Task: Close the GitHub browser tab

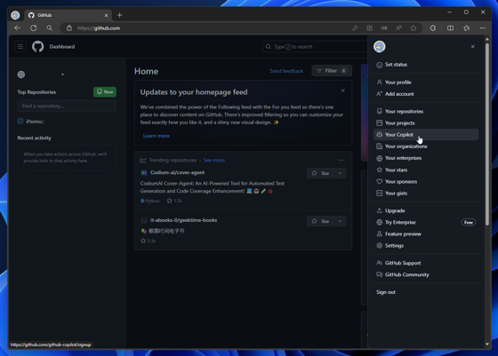Action: pos(106,15)
